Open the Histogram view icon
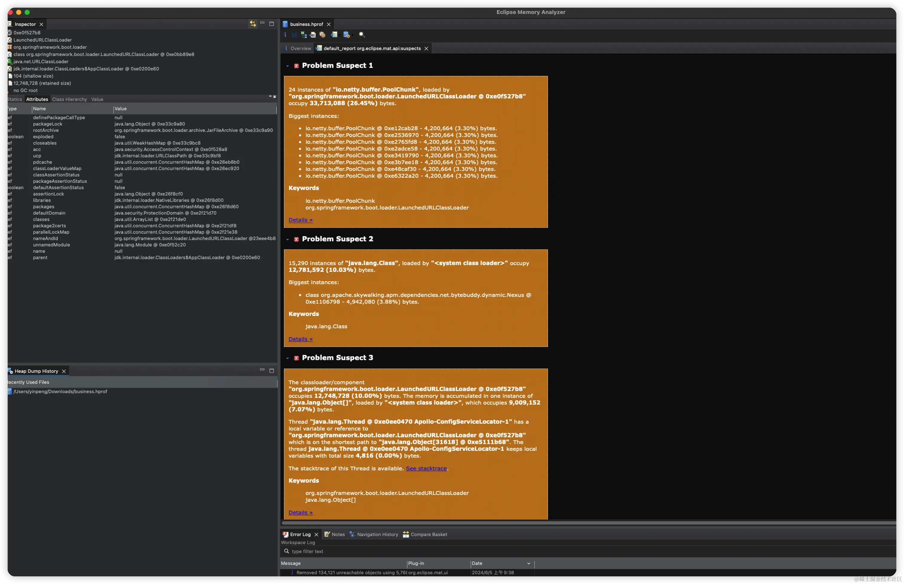 pos(294,35)
